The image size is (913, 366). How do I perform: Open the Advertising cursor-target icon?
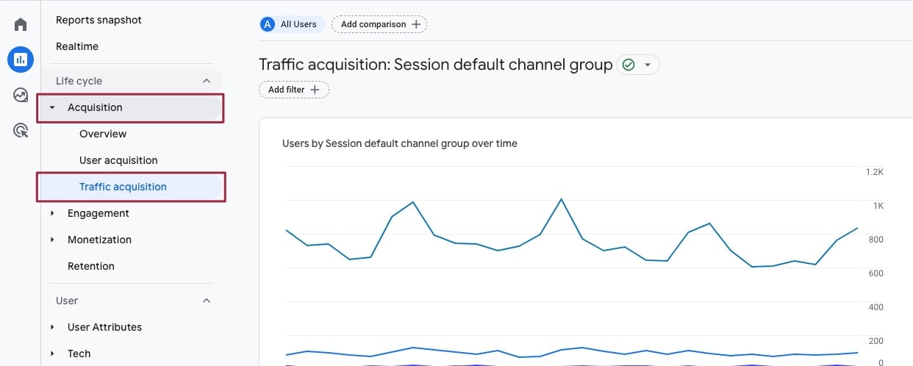(21, 131)
